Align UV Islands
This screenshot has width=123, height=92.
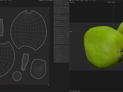pyautogui.click(x=61, y=38)
